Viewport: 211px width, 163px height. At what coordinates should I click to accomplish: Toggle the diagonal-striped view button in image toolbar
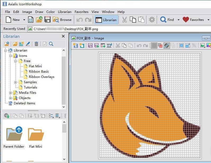click(x=167, y=45)
